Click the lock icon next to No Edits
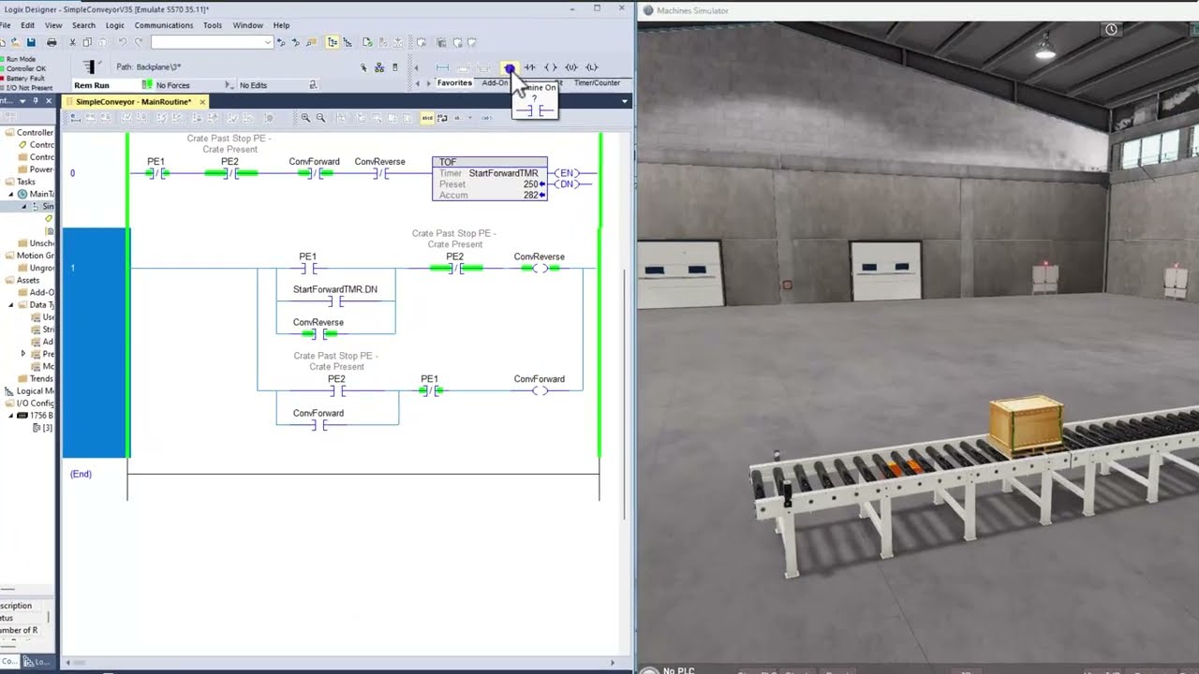This screenshot has height=674, width=1199. pyautogui.click(x=313, y=85)
